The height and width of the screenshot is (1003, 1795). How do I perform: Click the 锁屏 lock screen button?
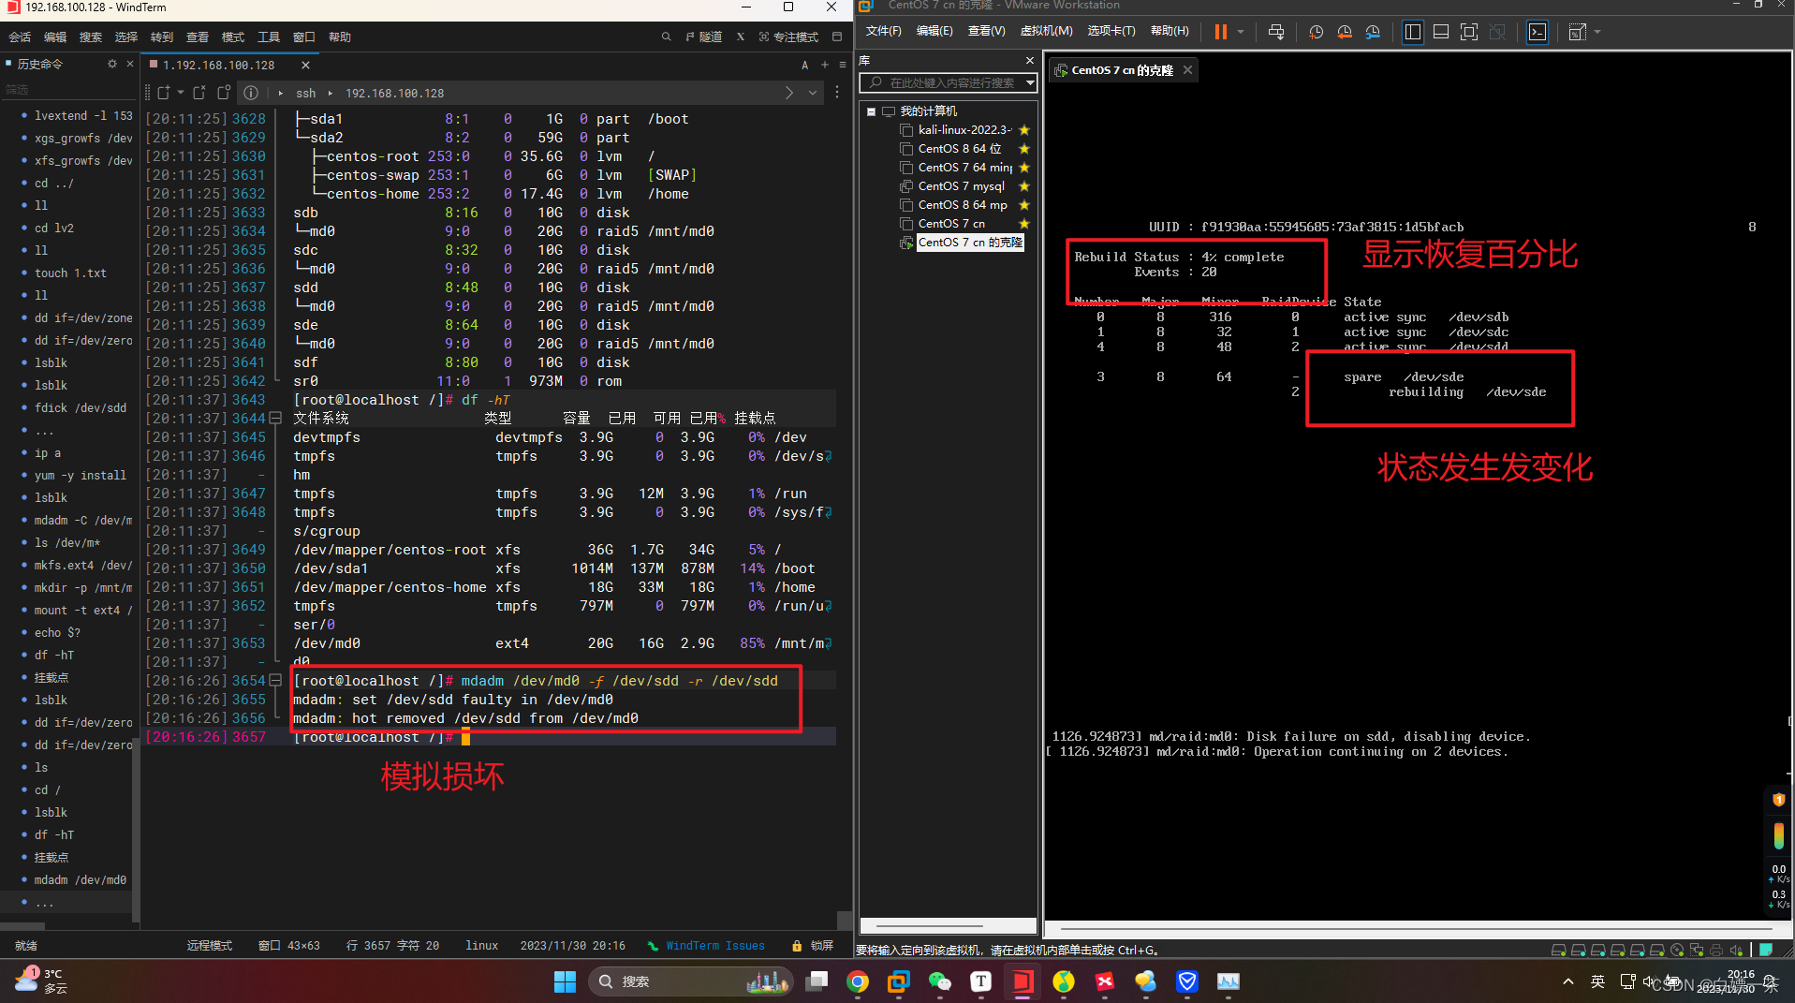812,946
